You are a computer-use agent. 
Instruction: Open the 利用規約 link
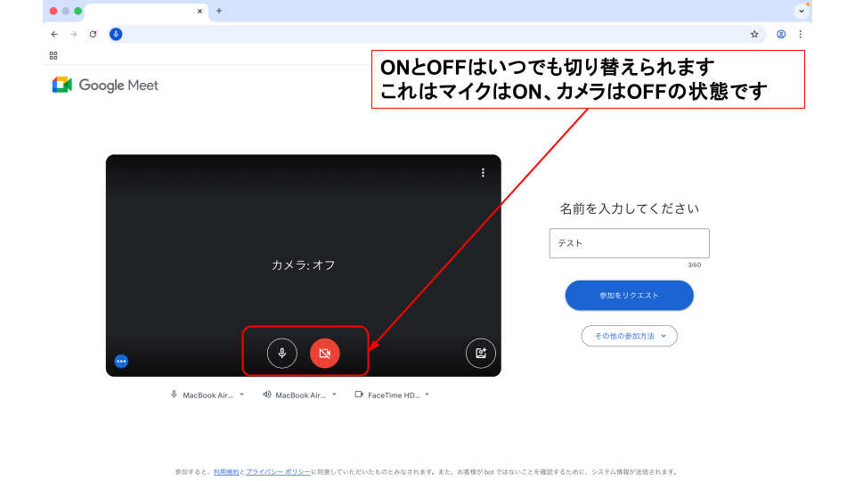click(225, 472)
